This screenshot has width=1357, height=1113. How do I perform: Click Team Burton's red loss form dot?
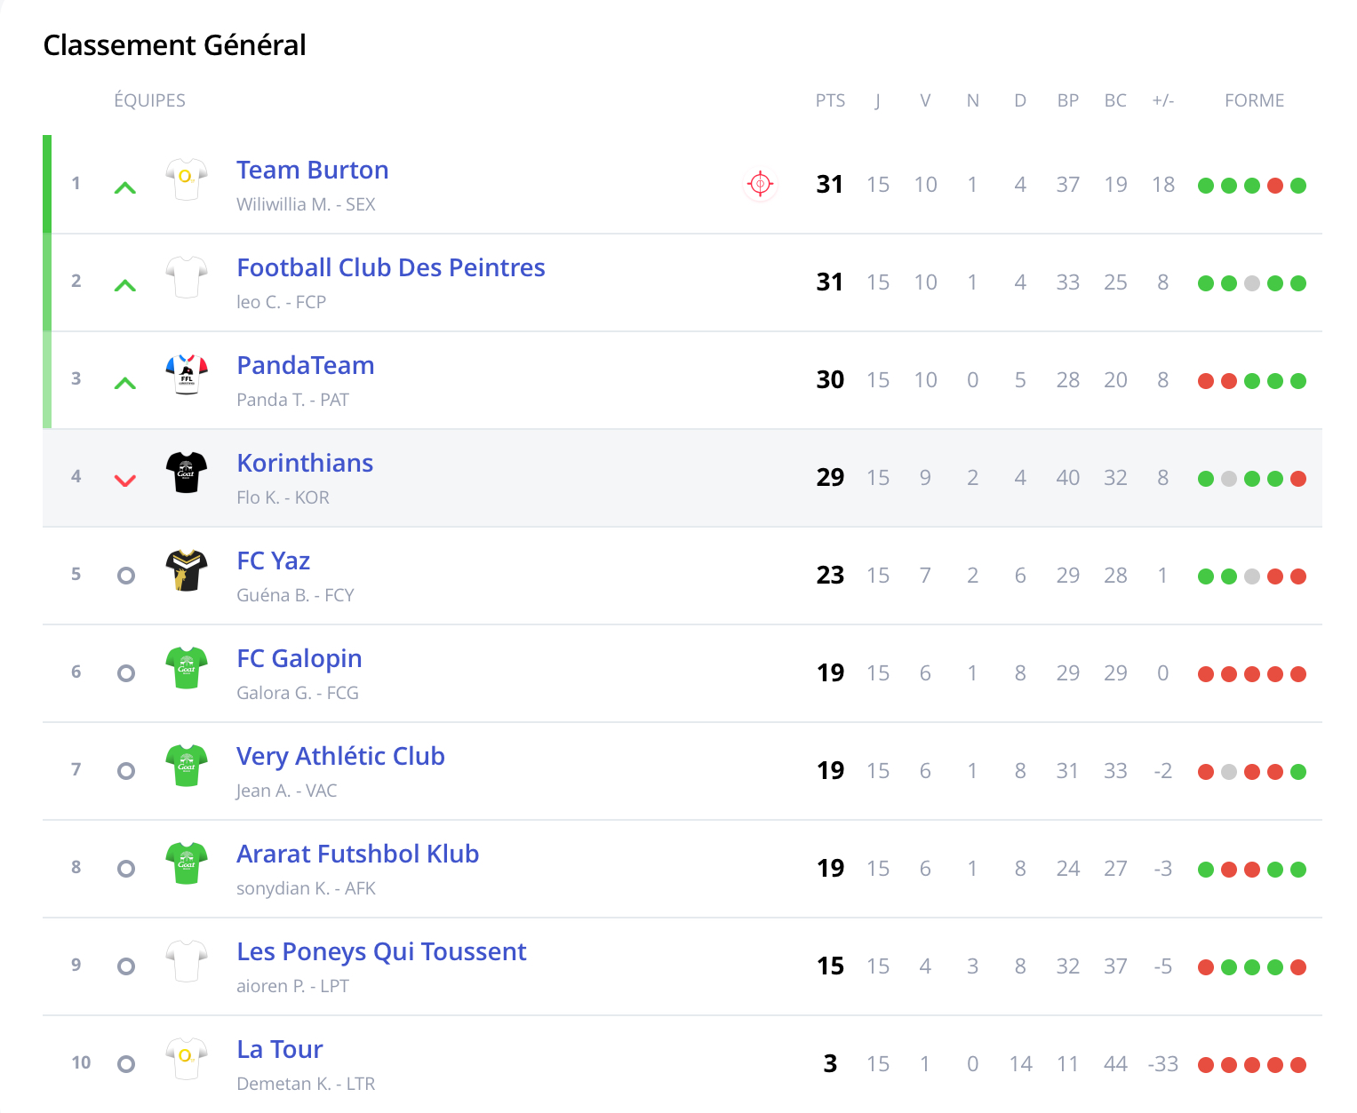(1275, 186)
